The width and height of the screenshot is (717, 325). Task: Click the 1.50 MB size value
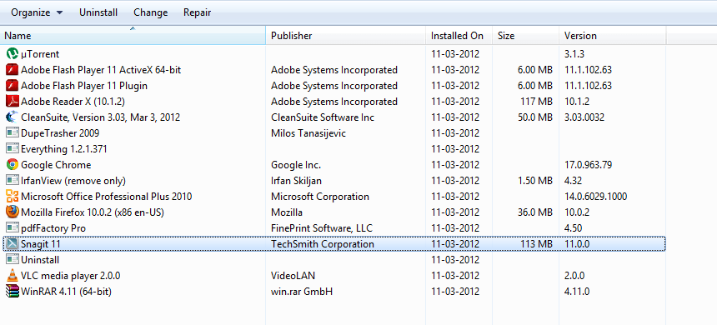tap(534, 181)
